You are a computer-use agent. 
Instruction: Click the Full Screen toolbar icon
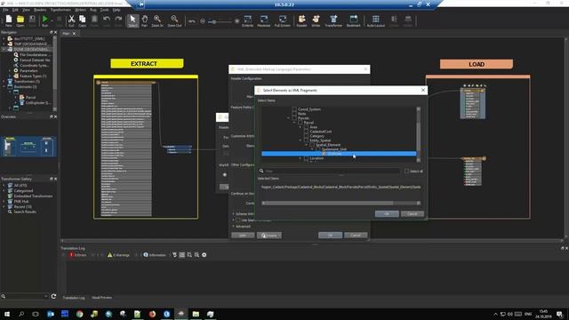tap(283, 20)
